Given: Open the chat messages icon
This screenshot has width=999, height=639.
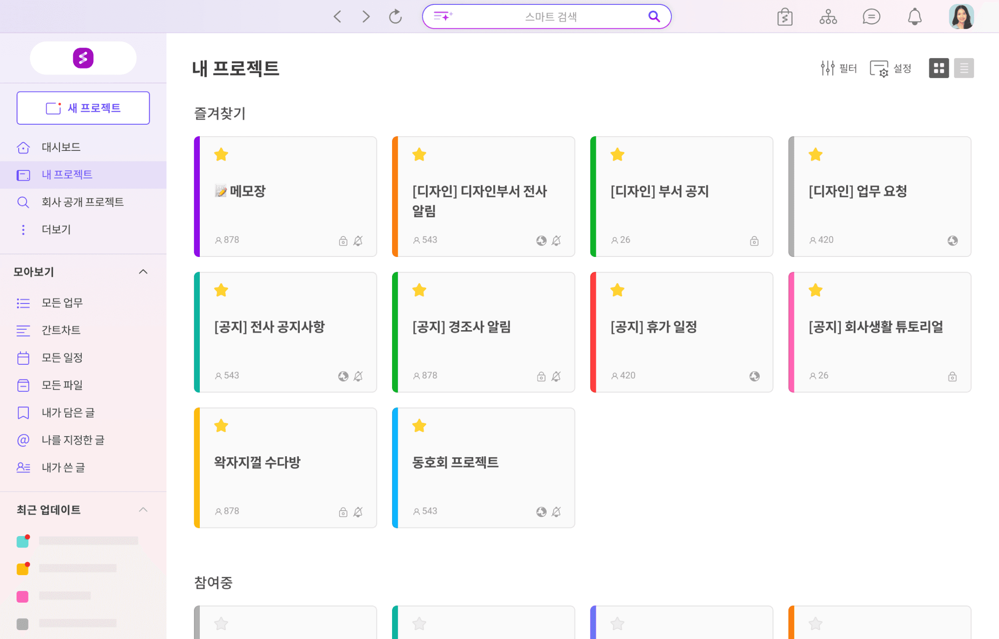Looking at the screenshot, I should pos(871,17).
